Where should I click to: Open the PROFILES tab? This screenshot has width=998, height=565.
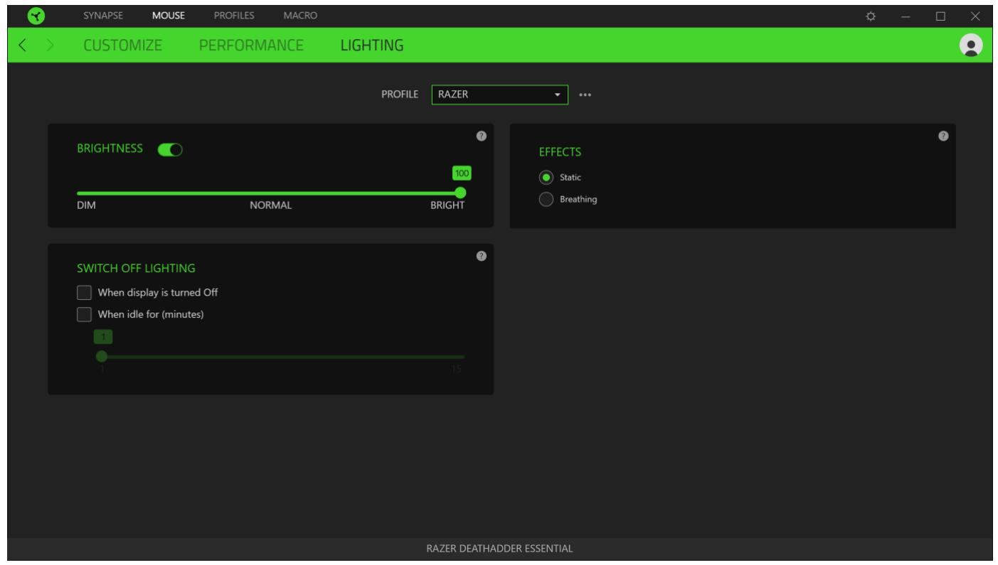pos(234,15)
